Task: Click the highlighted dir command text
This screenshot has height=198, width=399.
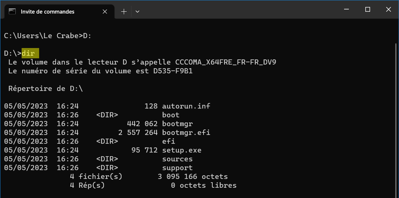Action: coord(30,53)
